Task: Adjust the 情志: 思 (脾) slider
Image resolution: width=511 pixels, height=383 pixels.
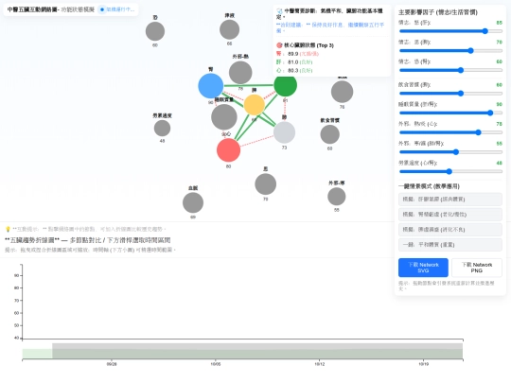Action: 450,51
